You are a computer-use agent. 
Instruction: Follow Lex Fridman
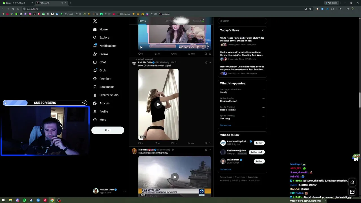coord(259,161)
